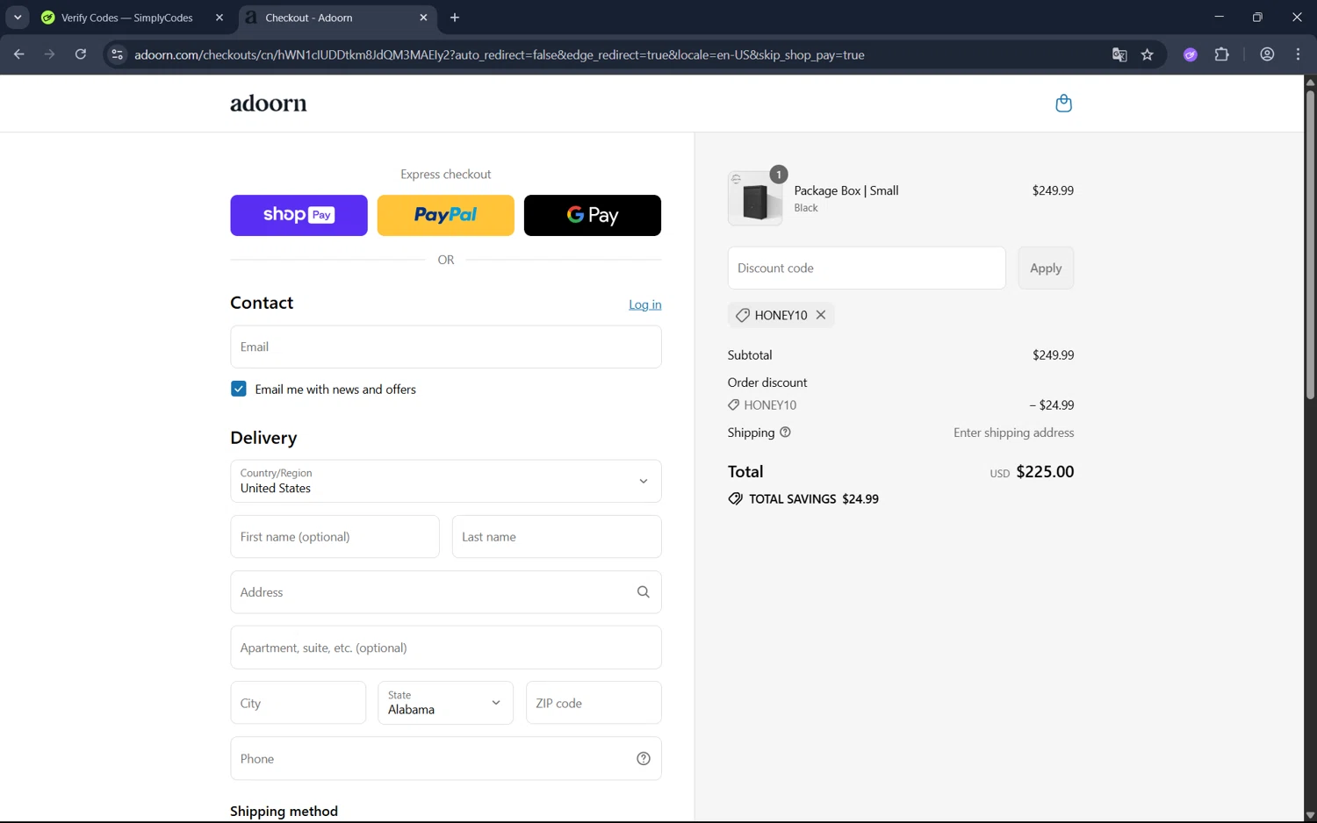Close the Verify Codes tab

coord(219,18)
